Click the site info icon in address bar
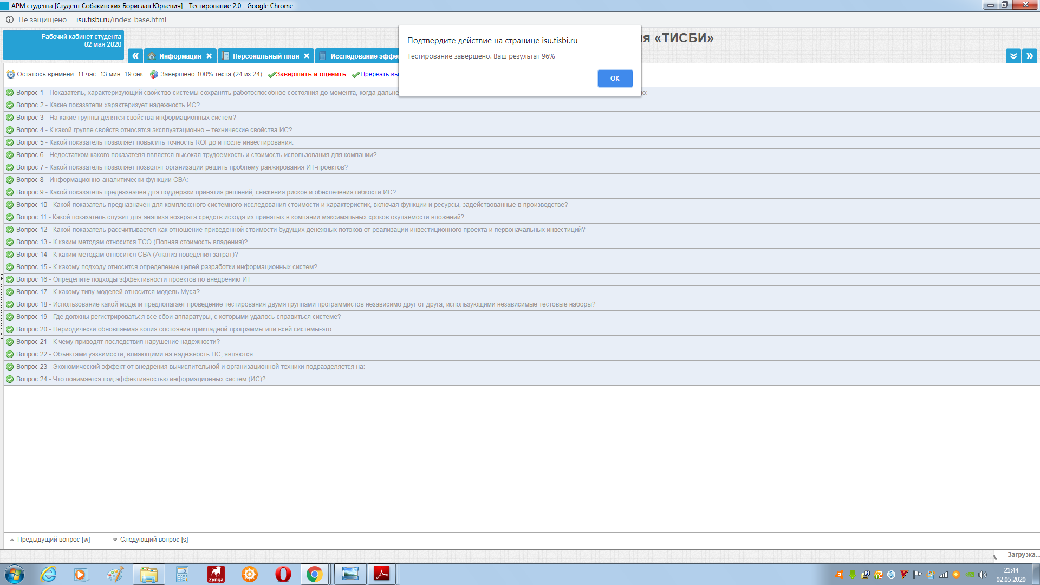Image resolution: width=1040 pixels, height=585 pixels. [x=10, y=19]
